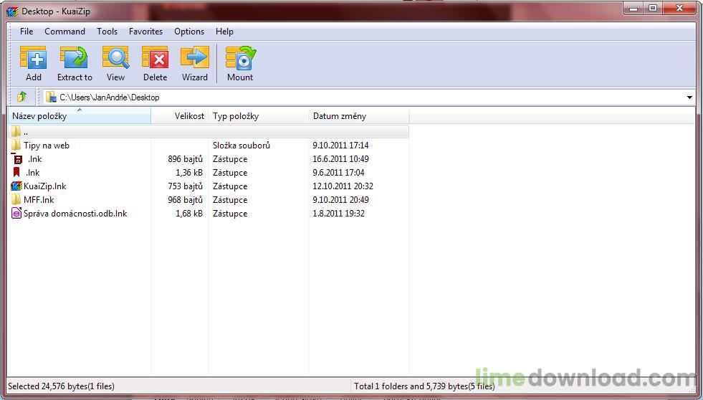Click the '968 bajtů' size cell

click(x=185, y=200)
